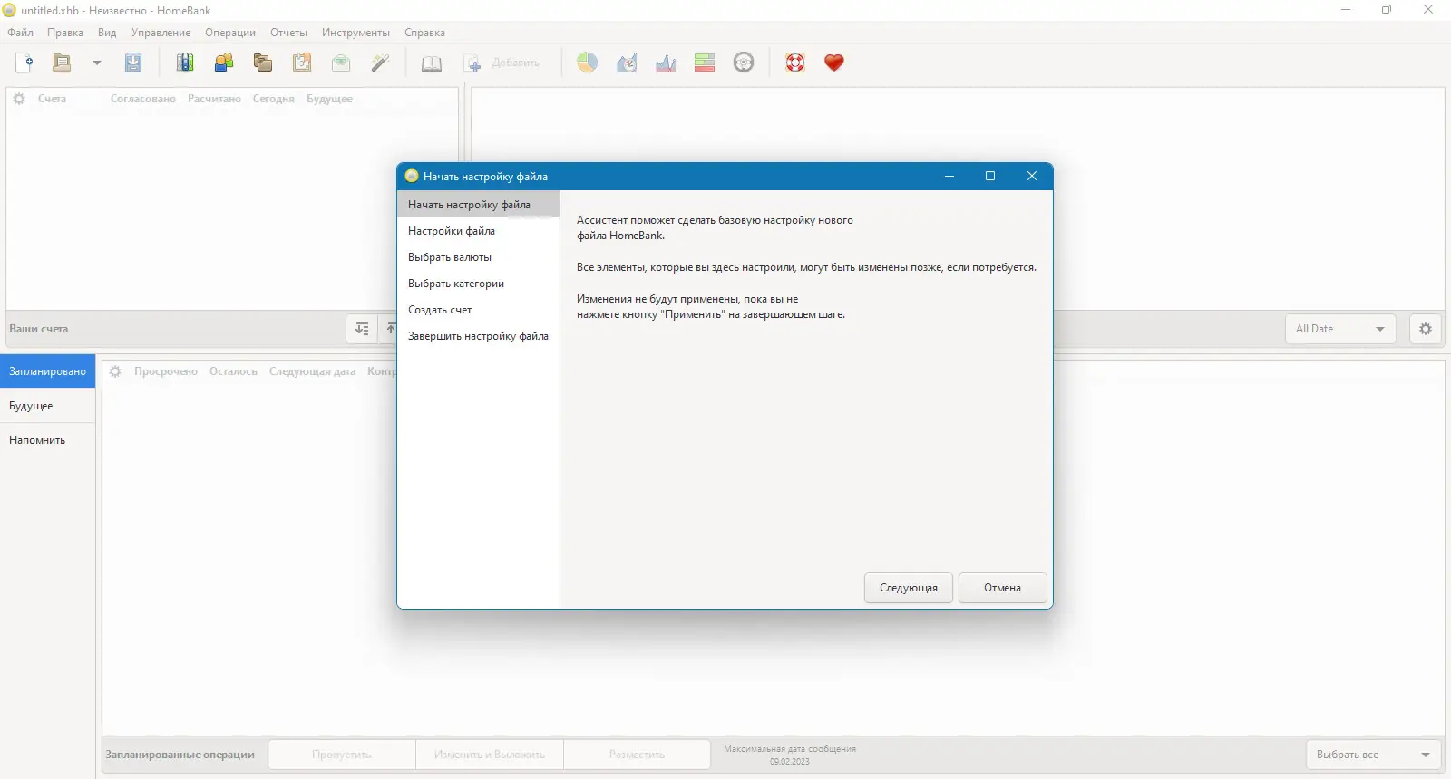
Task: Select the 'Настройки файла' step
Action: 479,231
